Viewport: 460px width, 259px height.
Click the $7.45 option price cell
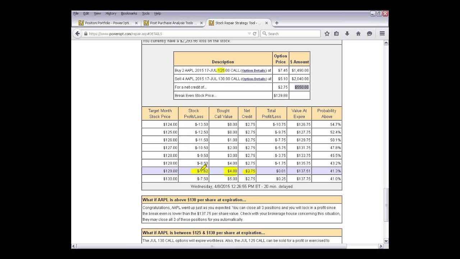pyautogui.click(x=281, y=71)
